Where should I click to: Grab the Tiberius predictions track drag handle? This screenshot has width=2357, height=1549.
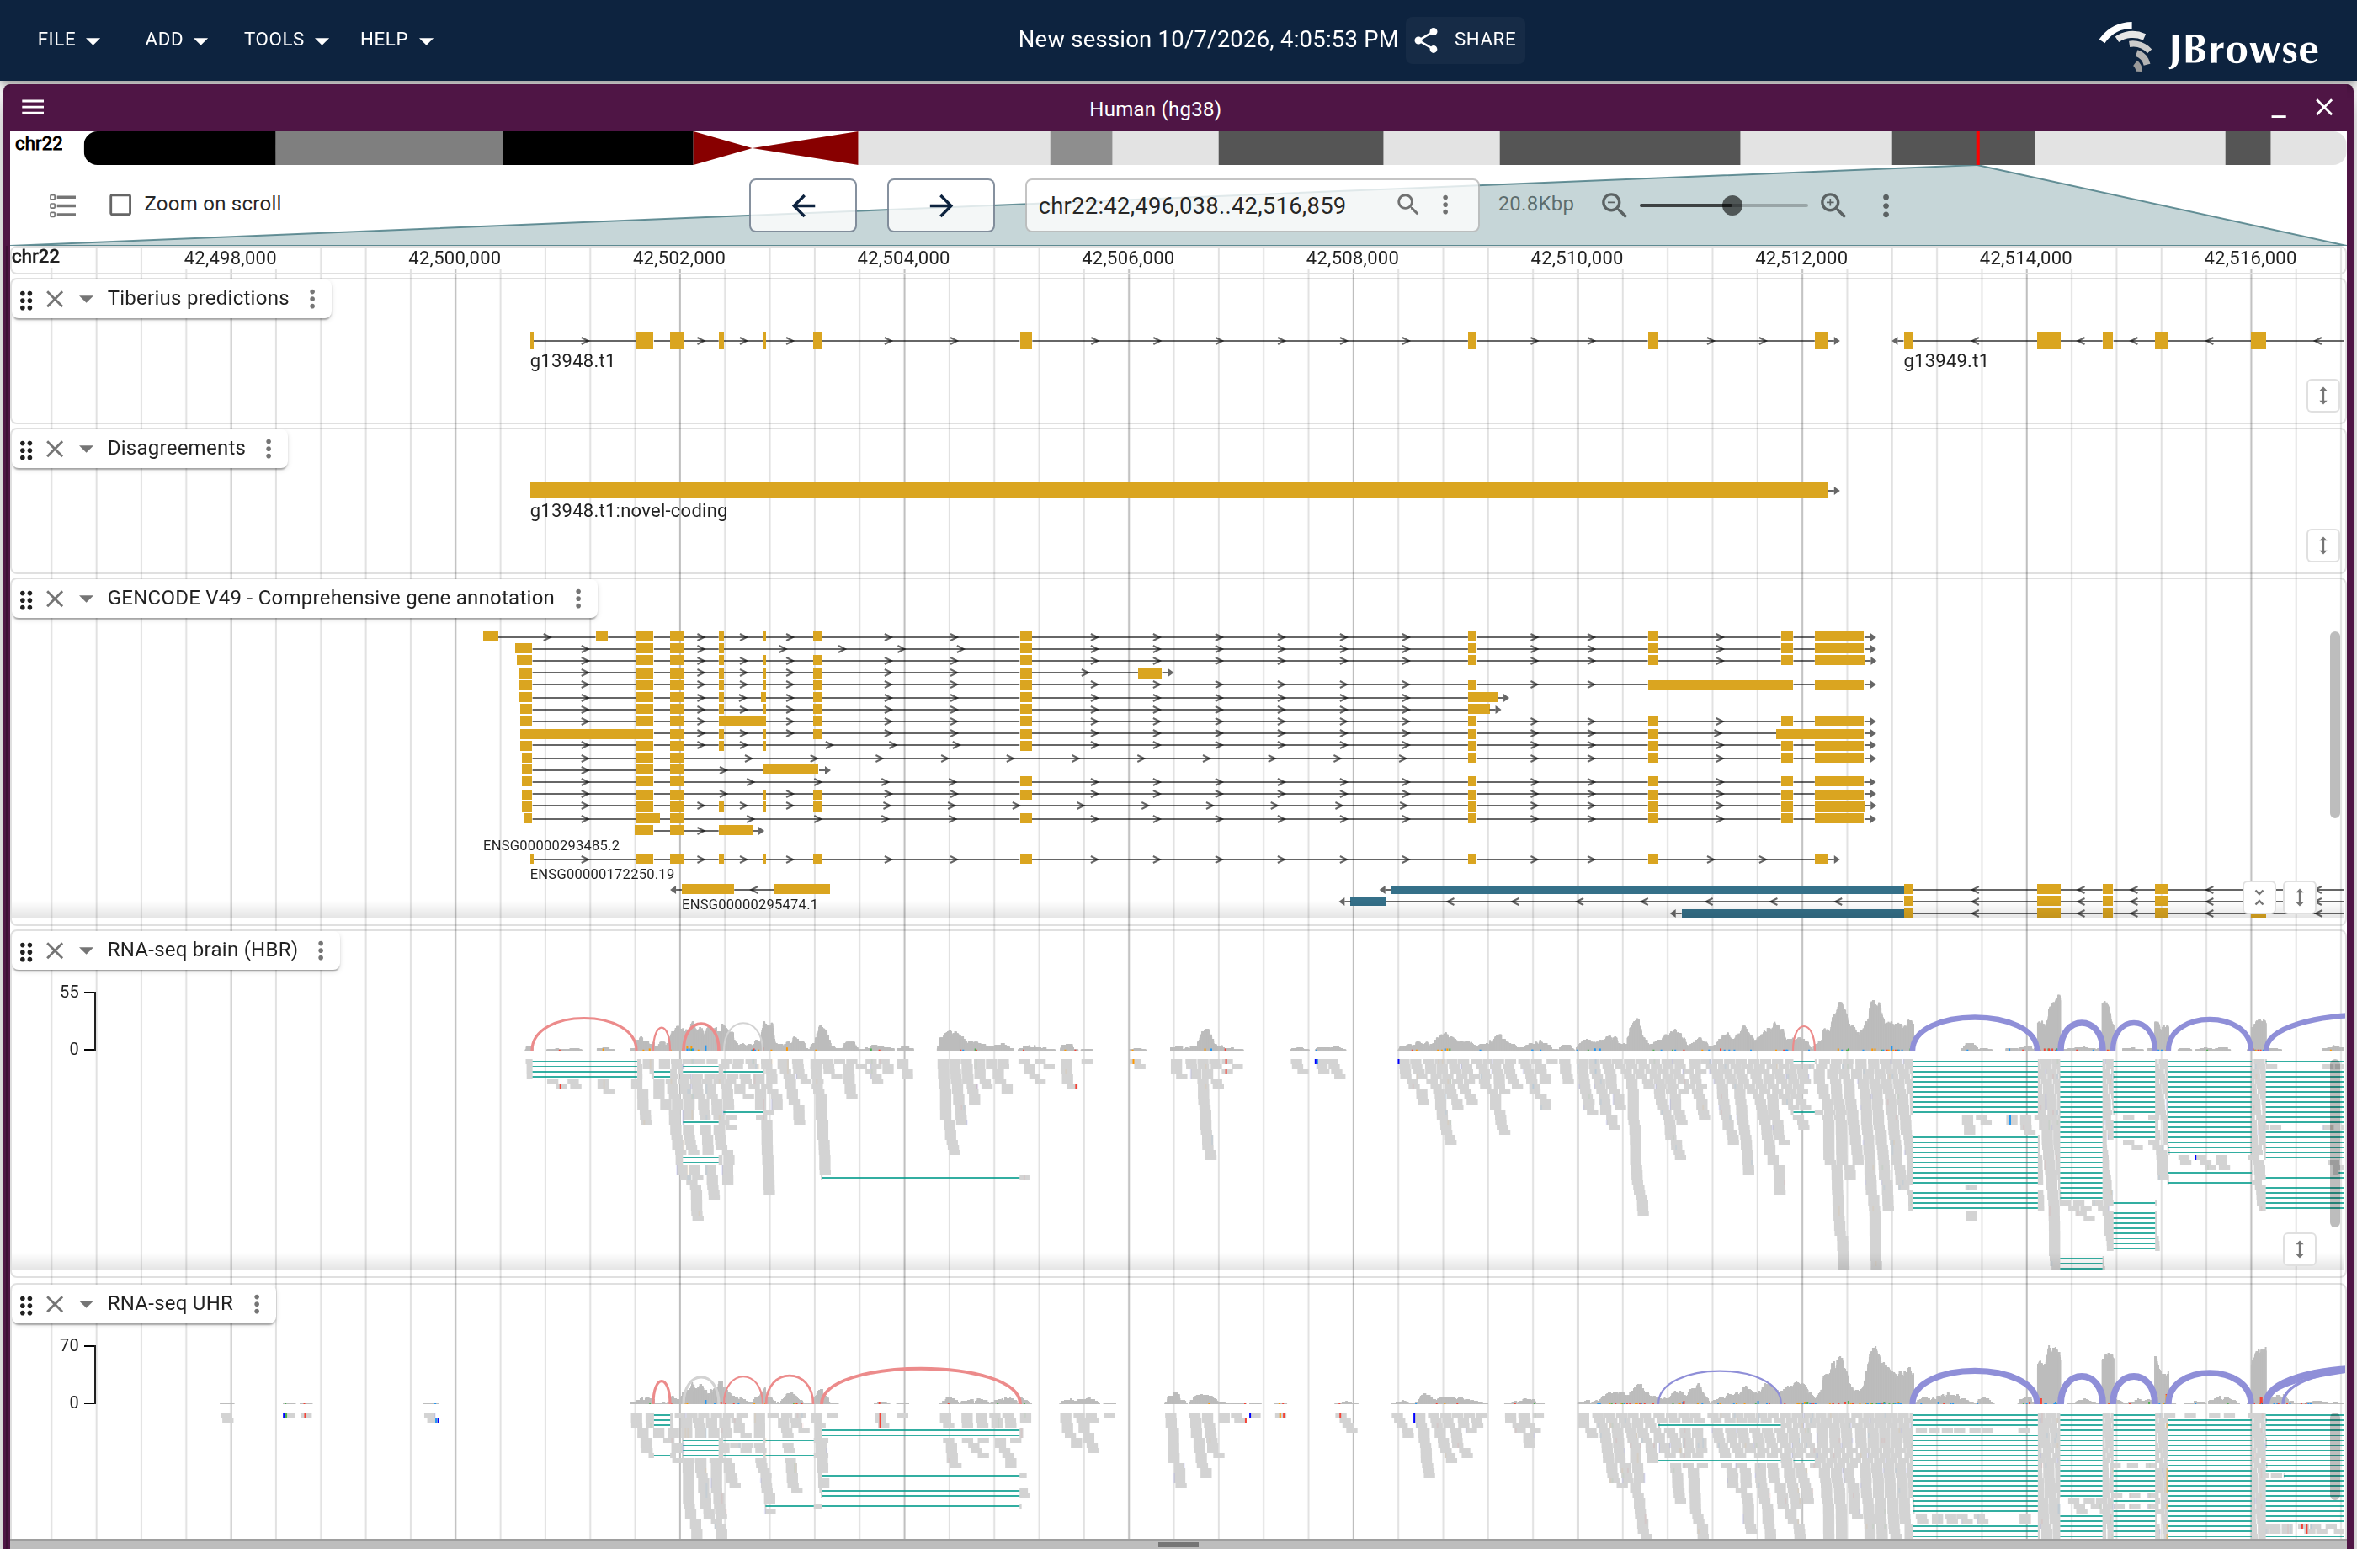click(x=27, y=299)
